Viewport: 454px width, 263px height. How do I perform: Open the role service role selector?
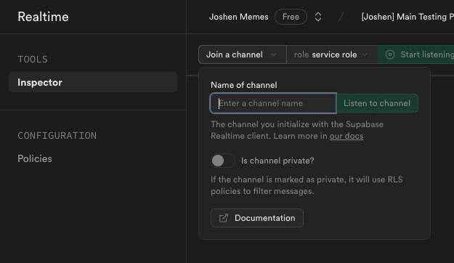point(332,54)
